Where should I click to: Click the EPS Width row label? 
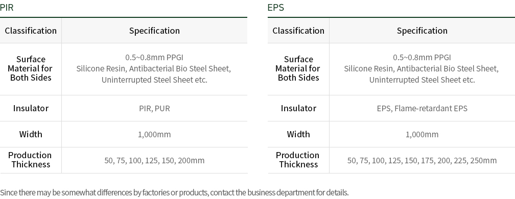click(x=298, y=134)
